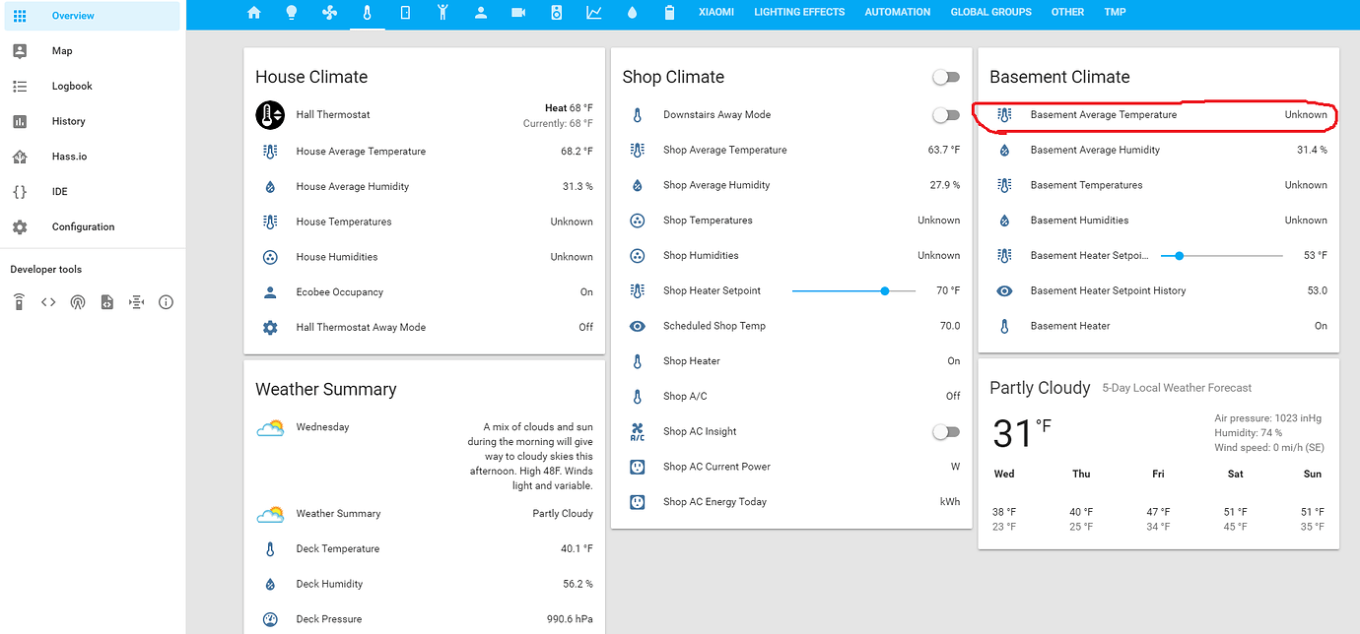Switch to the XIAOMI tab
Image resolution: width=1360 pixels, height=634 pixels.
pyautogui.click(x=716, y=12)
